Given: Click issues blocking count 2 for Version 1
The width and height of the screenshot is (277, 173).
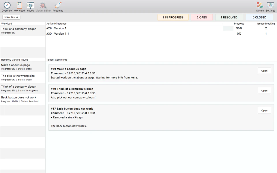Looking at the screenshot, I should 266,28.
